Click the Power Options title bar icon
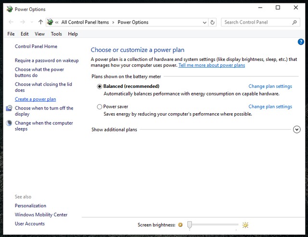The height and width of the screenshot is (237, 308). (9, 9)
